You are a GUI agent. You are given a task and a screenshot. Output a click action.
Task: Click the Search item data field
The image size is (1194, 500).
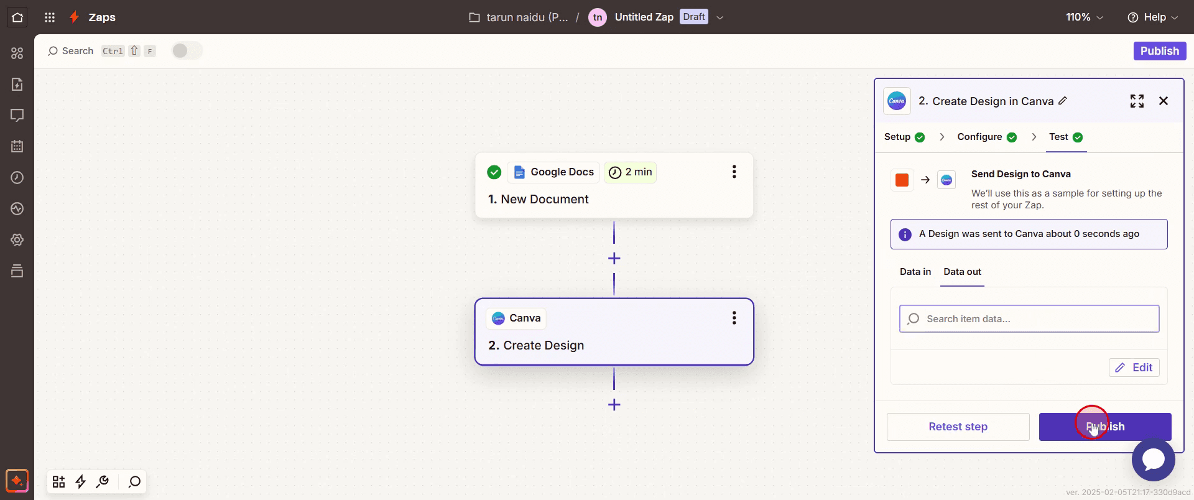[x=1029, y=319]
